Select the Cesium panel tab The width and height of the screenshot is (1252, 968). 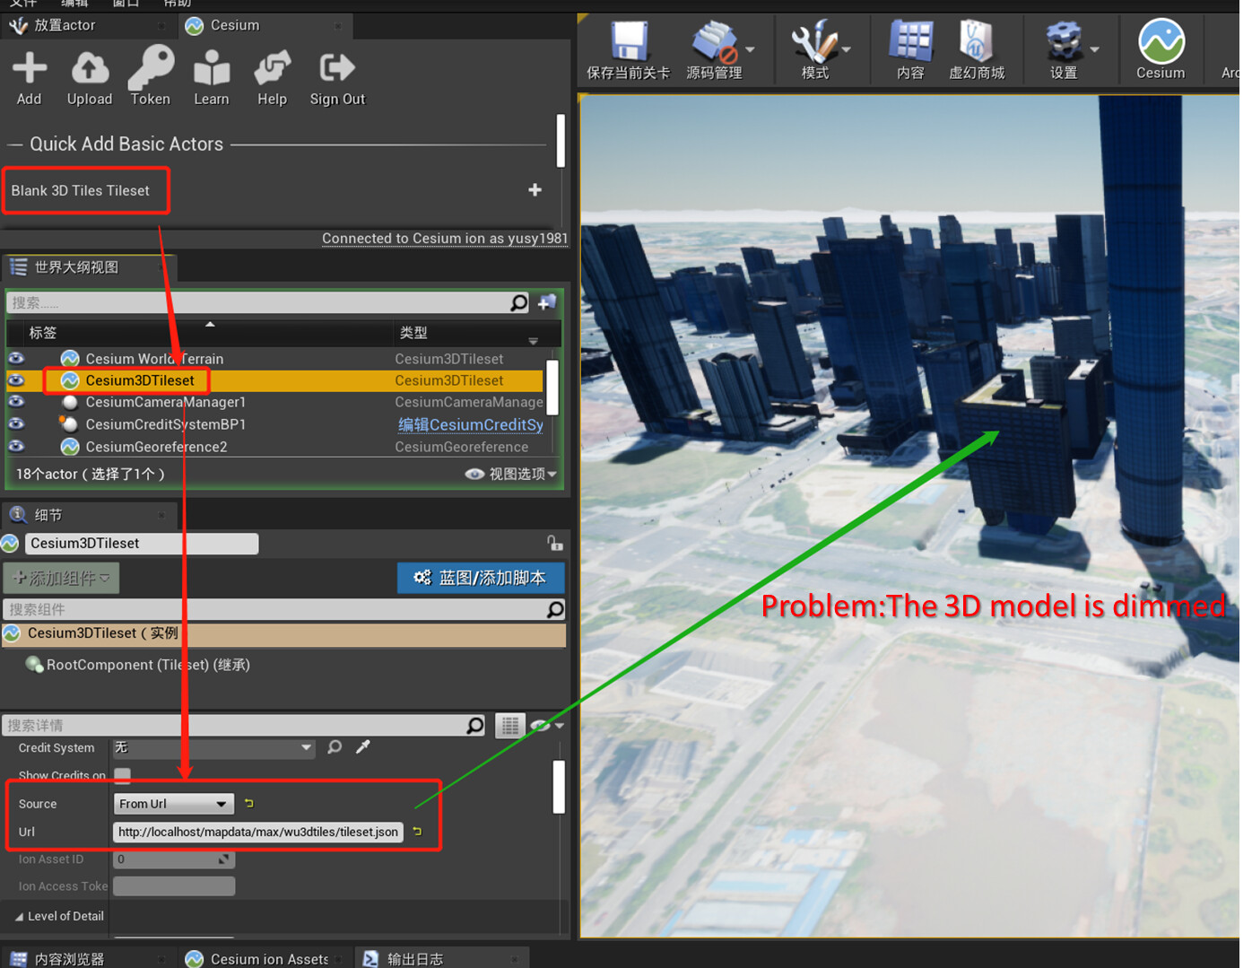pyautogui.click(x=264, y=25)
